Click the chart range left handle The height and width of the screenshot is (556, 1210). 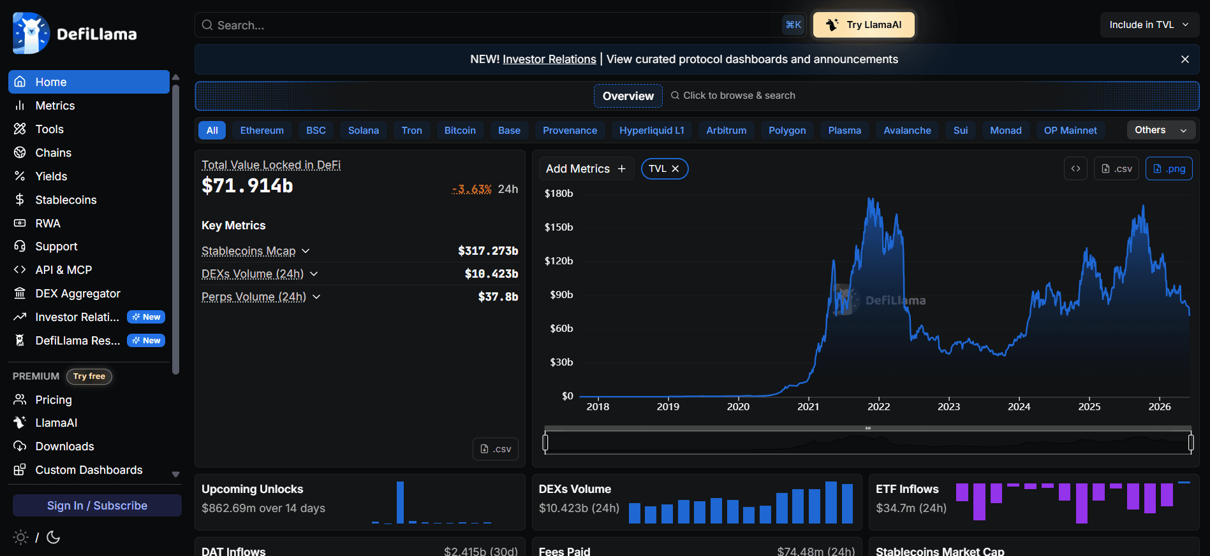click(x=545, y=442)
